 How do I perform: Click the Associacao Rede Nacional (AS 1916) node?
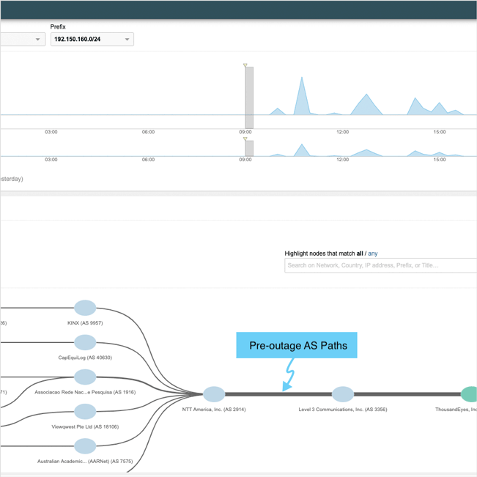[x=85, y=377]
